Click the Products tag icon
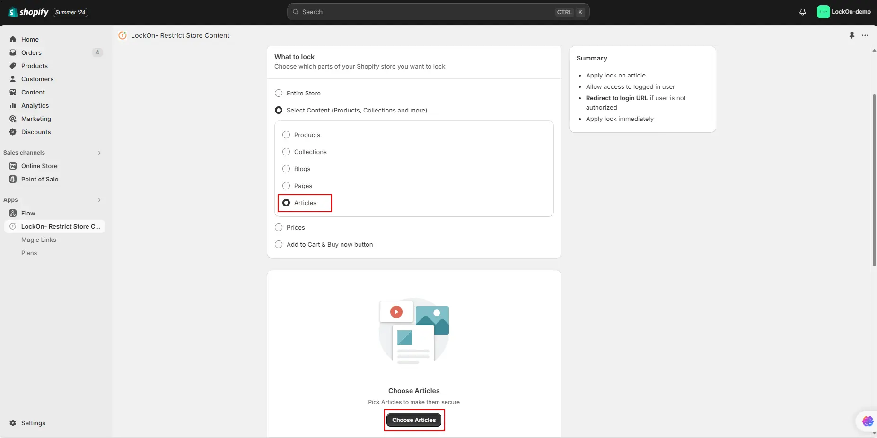This screenshot has height=438, width=877. [13, 66]
